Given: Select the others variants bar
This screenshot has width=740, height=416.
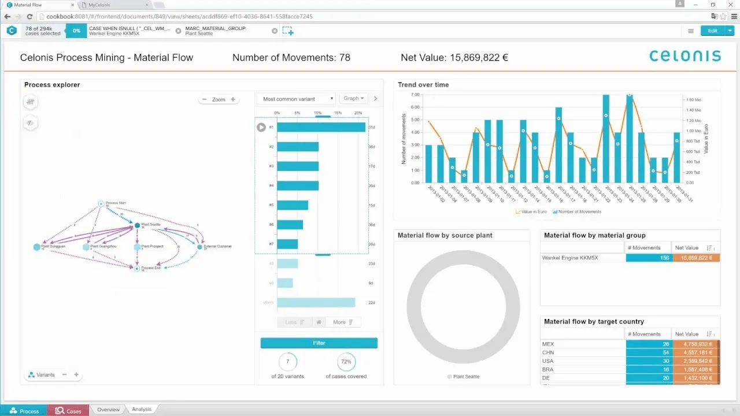Looking at the screenshot, I should [316, 302].
